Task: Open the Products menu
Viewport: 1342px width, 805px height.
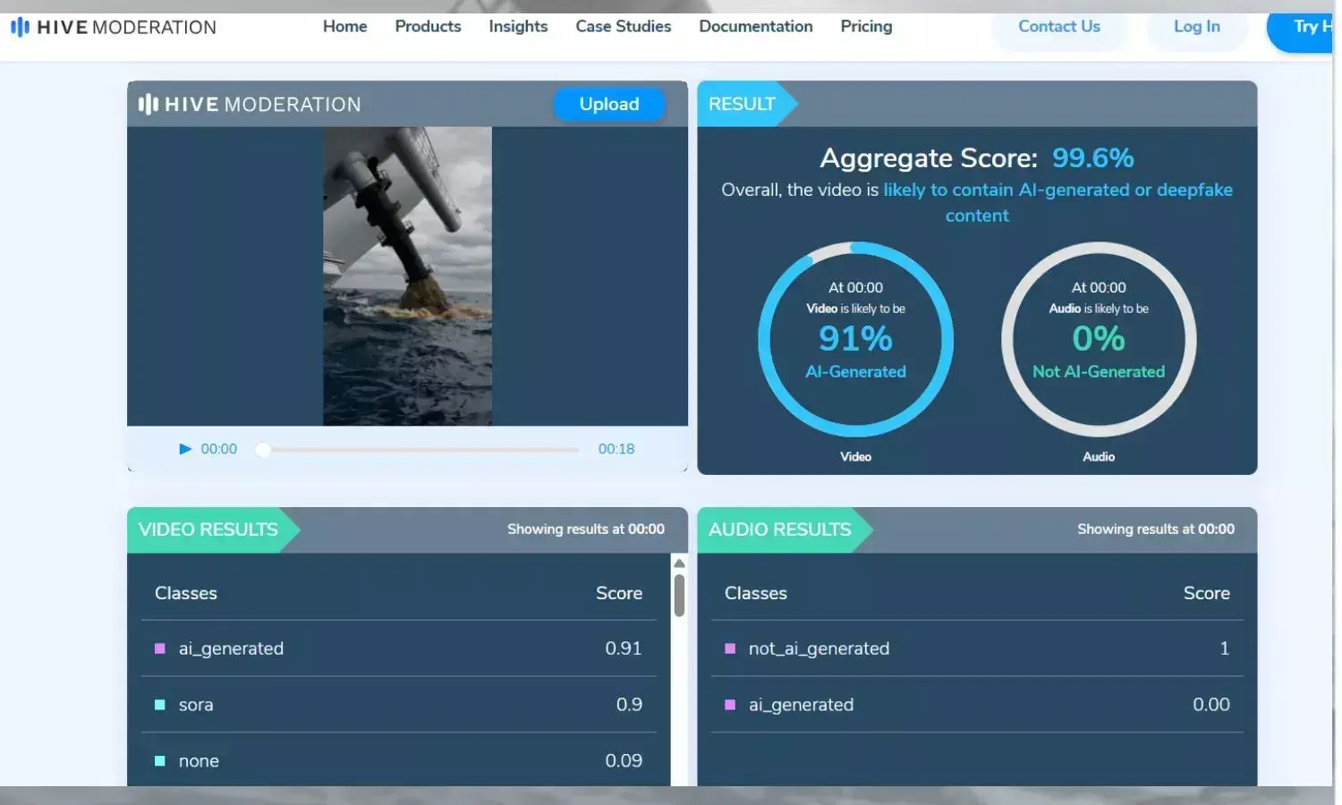Action: coord(428,27)
